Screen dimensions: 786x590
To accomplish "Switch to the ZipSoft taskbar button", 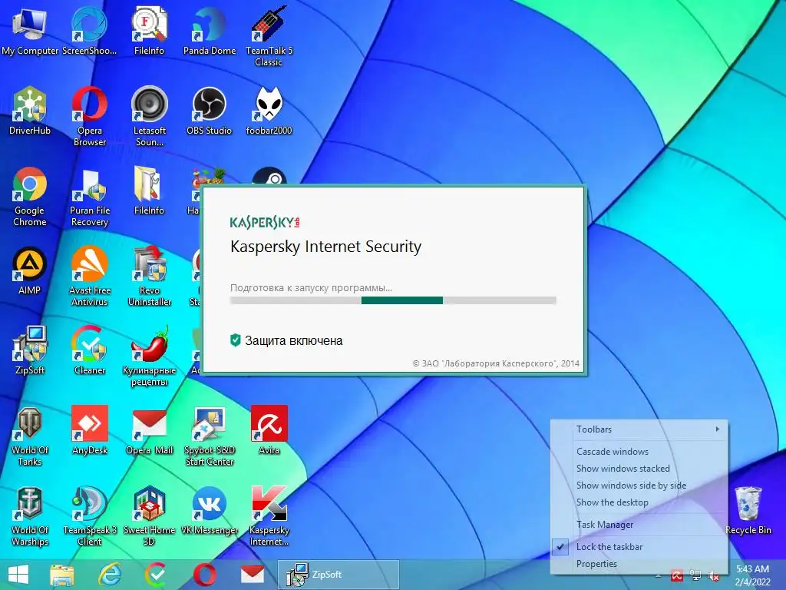I will click(x=339, y=575).
